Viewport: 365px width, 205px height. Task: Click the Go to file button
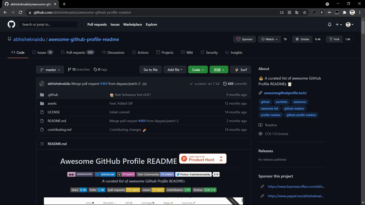coord(150,70)
